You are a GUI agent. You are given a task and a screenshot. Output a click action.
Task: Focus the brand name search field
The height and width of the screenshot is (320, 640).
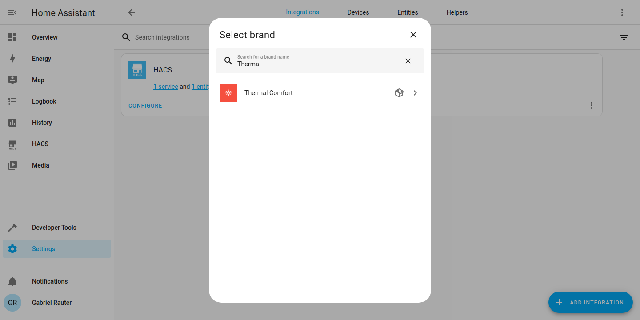click(x=320, y=61)
